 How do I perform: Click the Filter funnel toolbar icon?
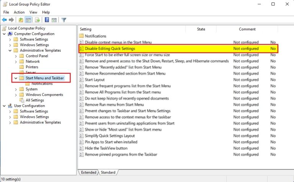click(64, 19)
